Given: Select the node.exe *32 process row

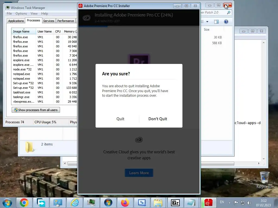Looking at the screenshot, I should [x=44, y=69].
